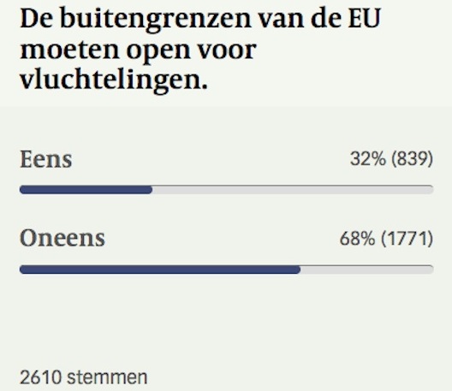Click the filled part of Oneens bar
The height and width of the screenshot is (391, 452).
[x=160, y=270]
